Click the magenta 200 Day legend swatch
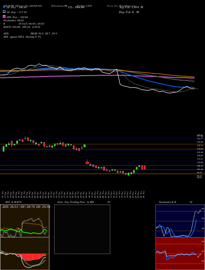The image size is (205, 270). click(5, 16)
